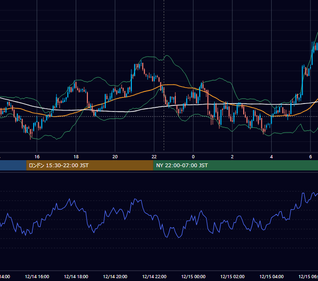Select the 12/14 18:00 date label
318x281 pixels.
[76, 276]
